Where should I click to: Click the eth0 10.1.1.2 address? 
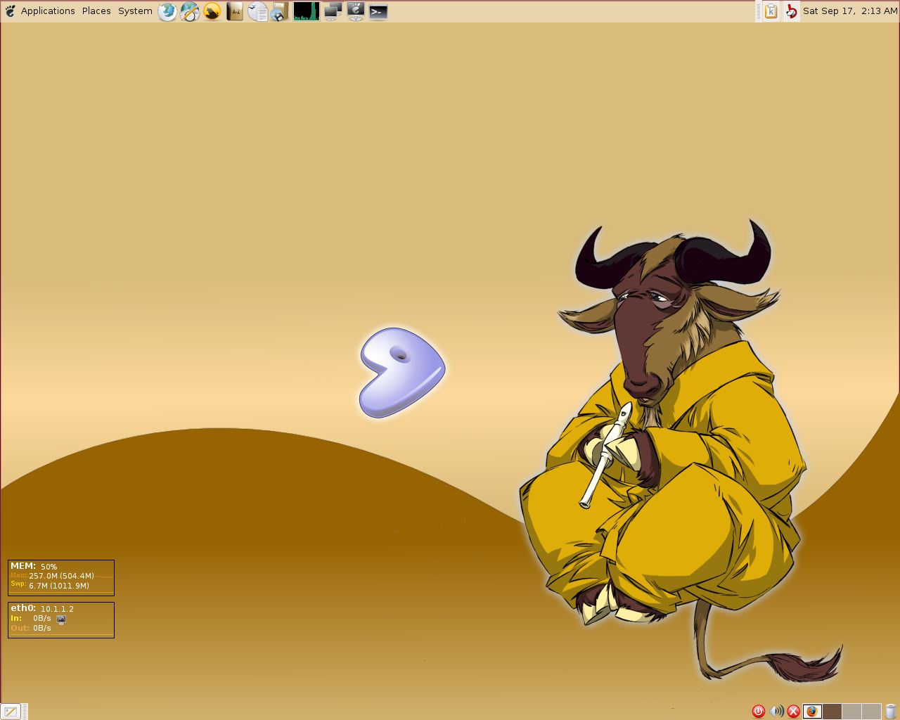57,609
